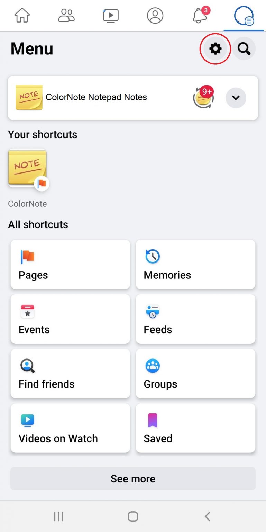Select Find friends shortcut

pos(71,373)
